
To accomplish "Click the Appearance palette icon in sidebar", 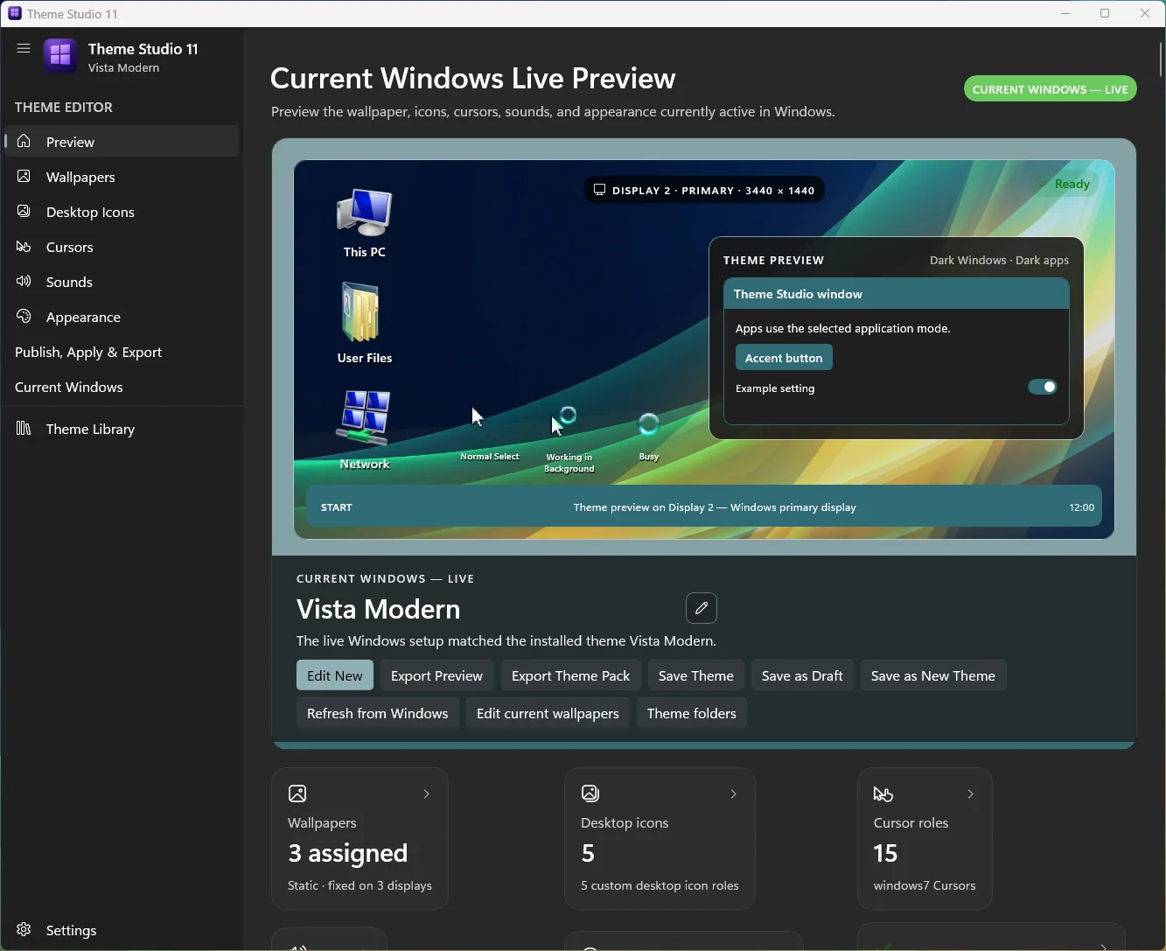I will click(24, 317).
